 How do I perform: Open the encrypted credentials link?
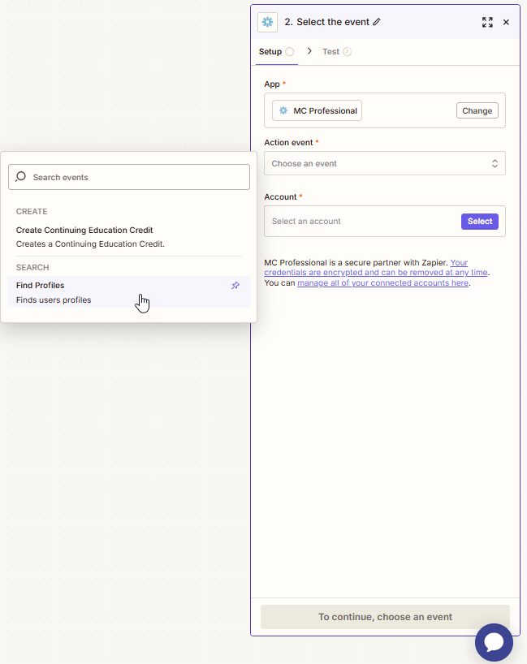376,268
